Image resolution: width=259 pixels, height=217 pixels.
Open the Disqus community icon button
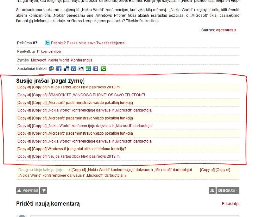(x=212, y=190)
